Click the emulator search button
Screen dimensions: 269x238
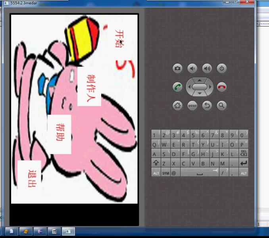coord(222,105)
